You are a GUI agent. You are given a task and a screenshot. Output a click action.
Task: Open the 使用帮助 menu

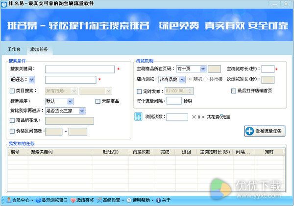140,200
